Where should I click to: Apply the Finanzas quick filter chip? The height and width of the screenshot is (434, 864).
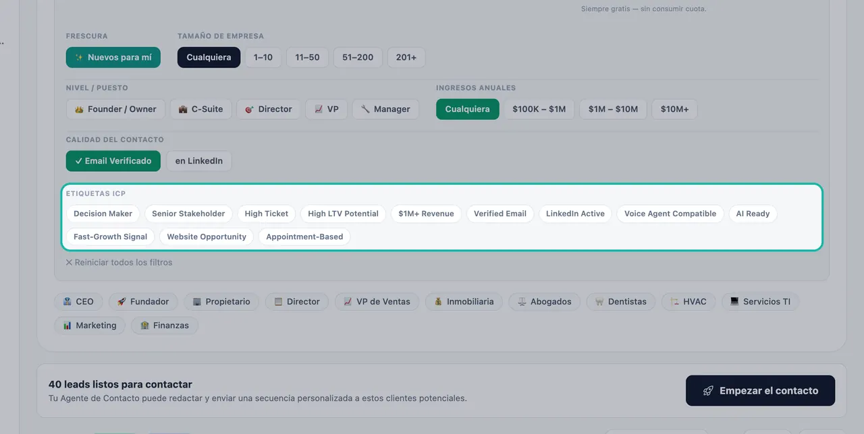coord(165,325)
